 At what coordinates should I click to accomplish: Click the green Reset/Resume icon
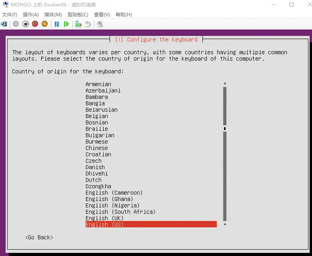point(66,24)
